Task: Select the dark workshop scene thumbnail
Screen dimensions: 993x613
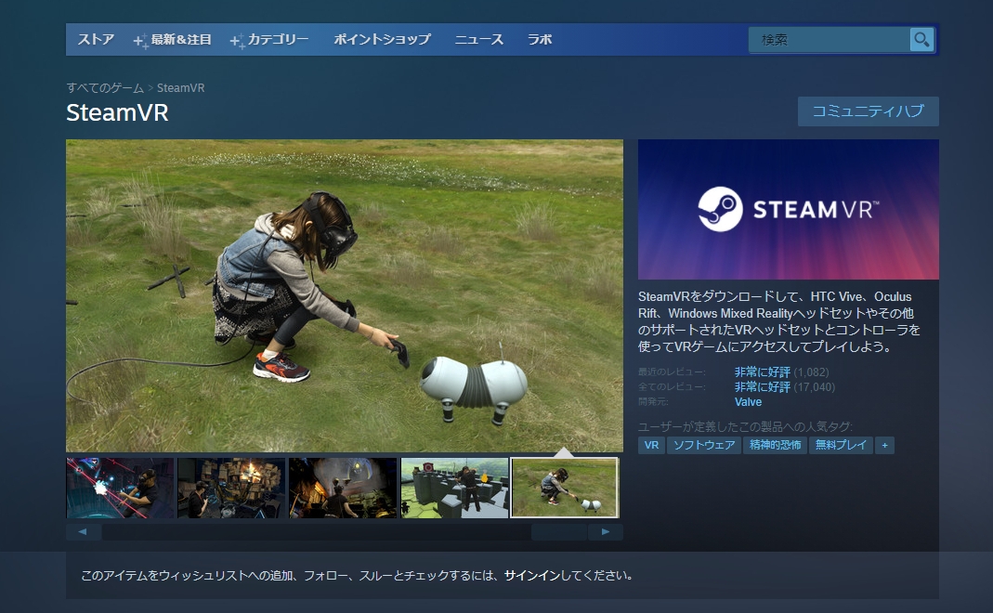Action: pos(344,489)
